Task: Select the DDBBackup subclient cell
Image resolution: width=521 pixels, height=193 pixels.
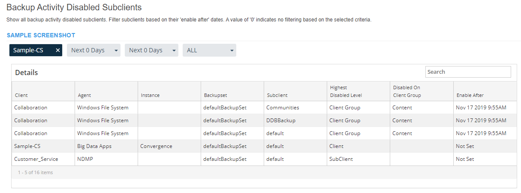Action: [281, 121]
